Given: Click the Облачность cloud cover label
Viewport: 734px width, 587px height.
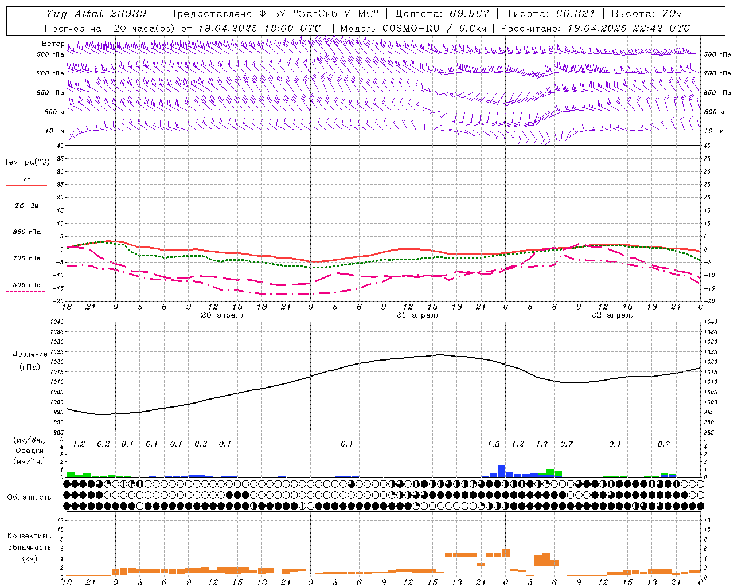Looking at the screenshot, I should pos(29,498).
